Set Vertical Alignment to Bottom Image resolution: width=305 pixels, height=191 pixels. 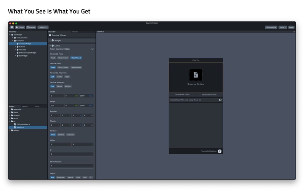(68, 86)
